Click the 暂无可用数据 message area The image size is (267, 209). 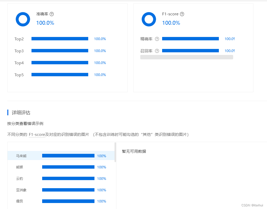click(134, 151)
